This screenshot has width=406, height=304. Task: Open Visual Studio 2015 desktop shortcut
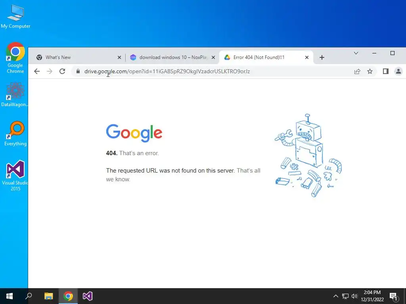click(x=15, y=175)
